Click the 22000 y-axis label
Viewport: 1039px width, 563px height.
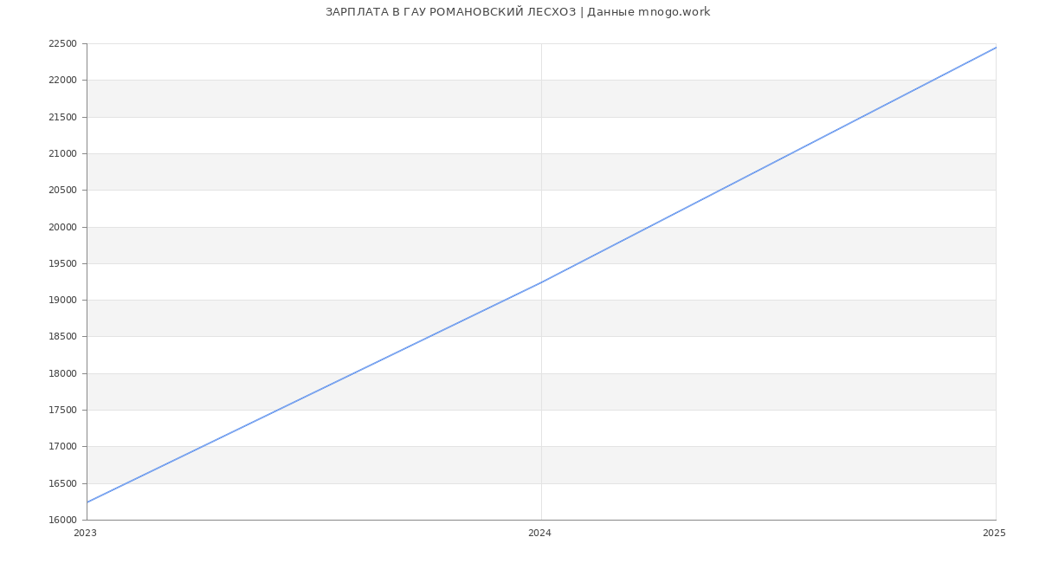(x=62, y=81)
